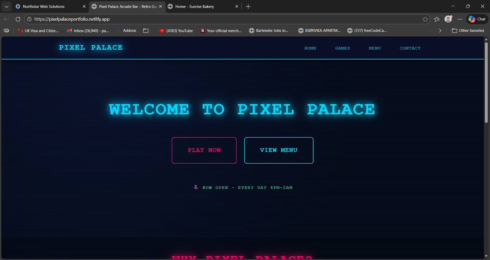Open the Your official merch bookmark
Screen dimensions: 490x260
(221, 31)
